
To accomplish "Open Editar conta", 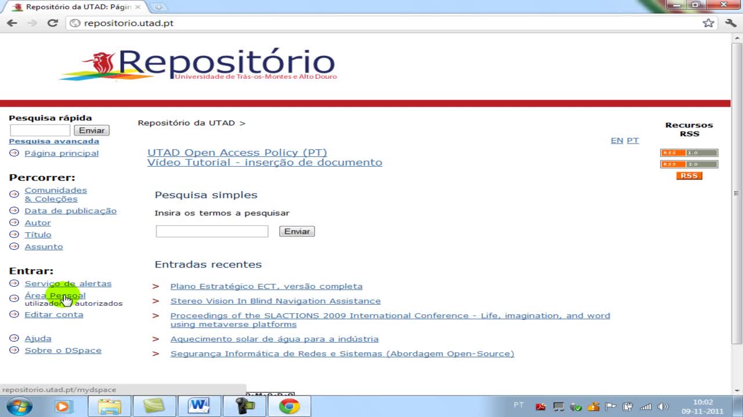I will tap(53, 314).
